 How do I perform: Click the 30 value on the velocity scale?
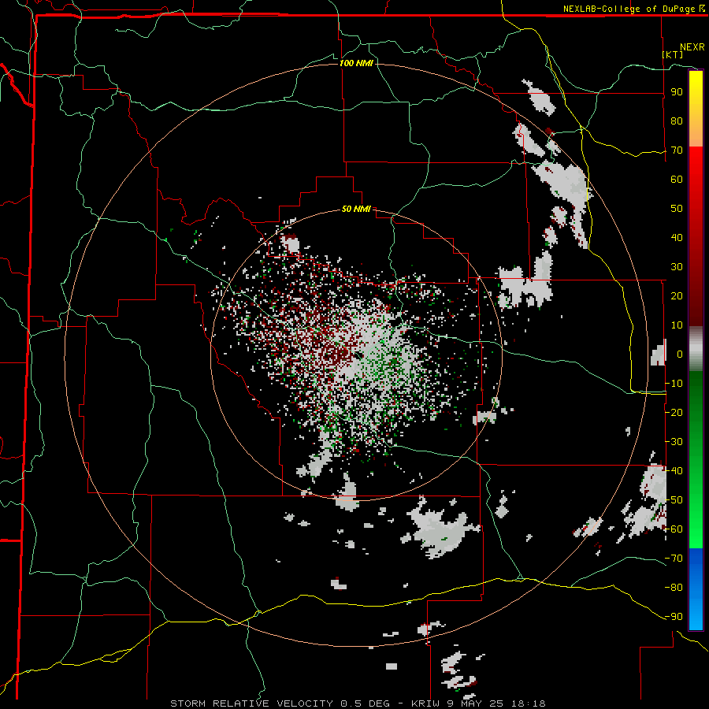click(x=677, y=267)
